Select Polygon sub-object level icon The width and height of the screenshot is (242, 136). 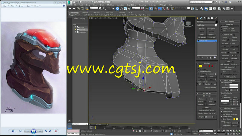pos(209,66)
